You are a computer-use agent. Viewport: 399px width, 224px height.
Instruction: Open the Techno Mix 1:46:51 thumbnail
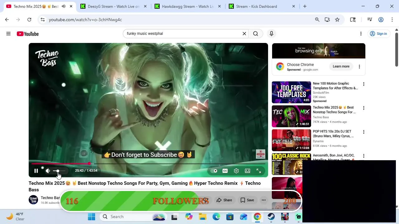291,116
